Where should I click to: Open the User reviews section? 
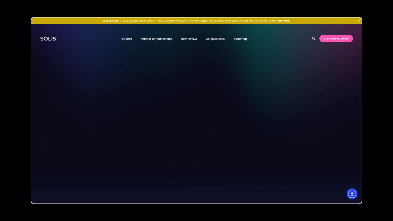189,39
